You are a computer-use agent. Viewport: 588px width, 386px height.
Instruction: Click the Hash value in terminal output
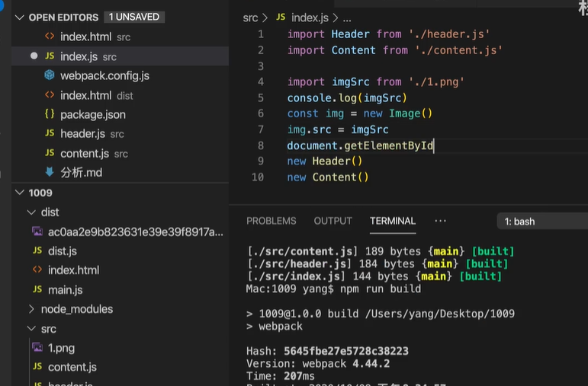point(346,351)
